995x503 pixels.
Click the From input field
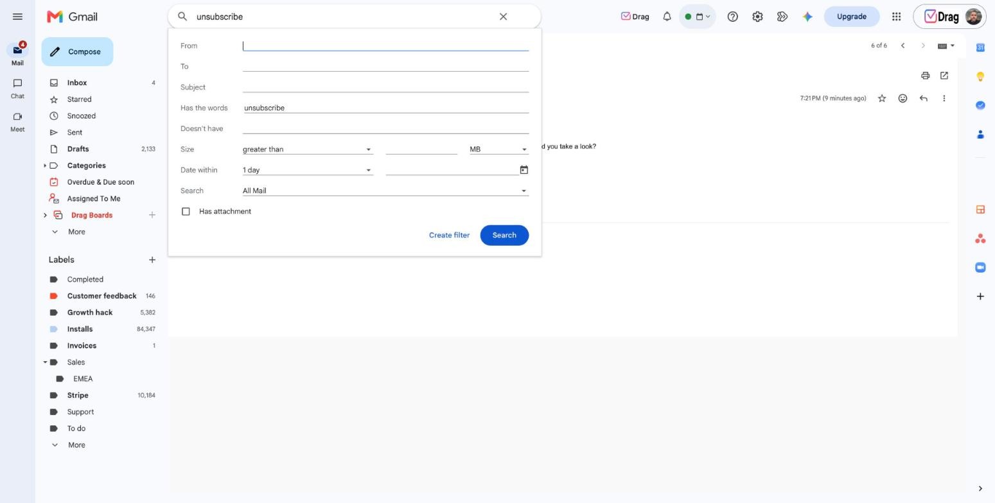(385, 46)
